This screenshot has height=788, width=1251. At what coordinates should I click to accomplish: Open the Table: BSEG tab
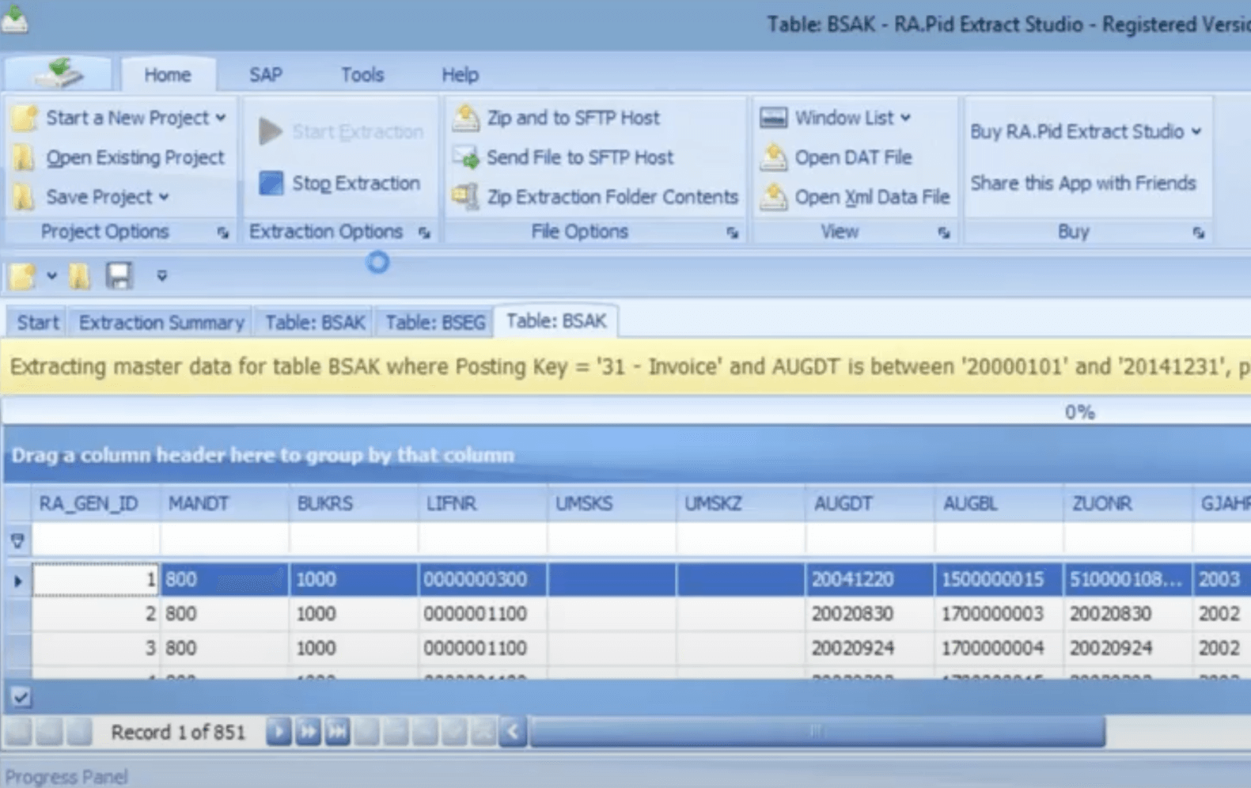pos(434,323)
